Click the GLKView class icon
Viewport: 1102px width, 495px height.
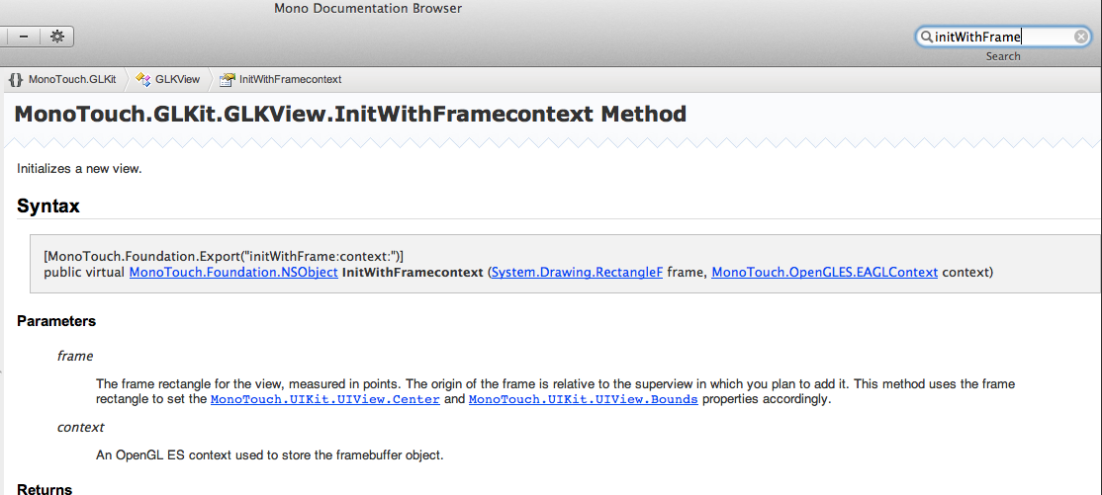point(143,79)
